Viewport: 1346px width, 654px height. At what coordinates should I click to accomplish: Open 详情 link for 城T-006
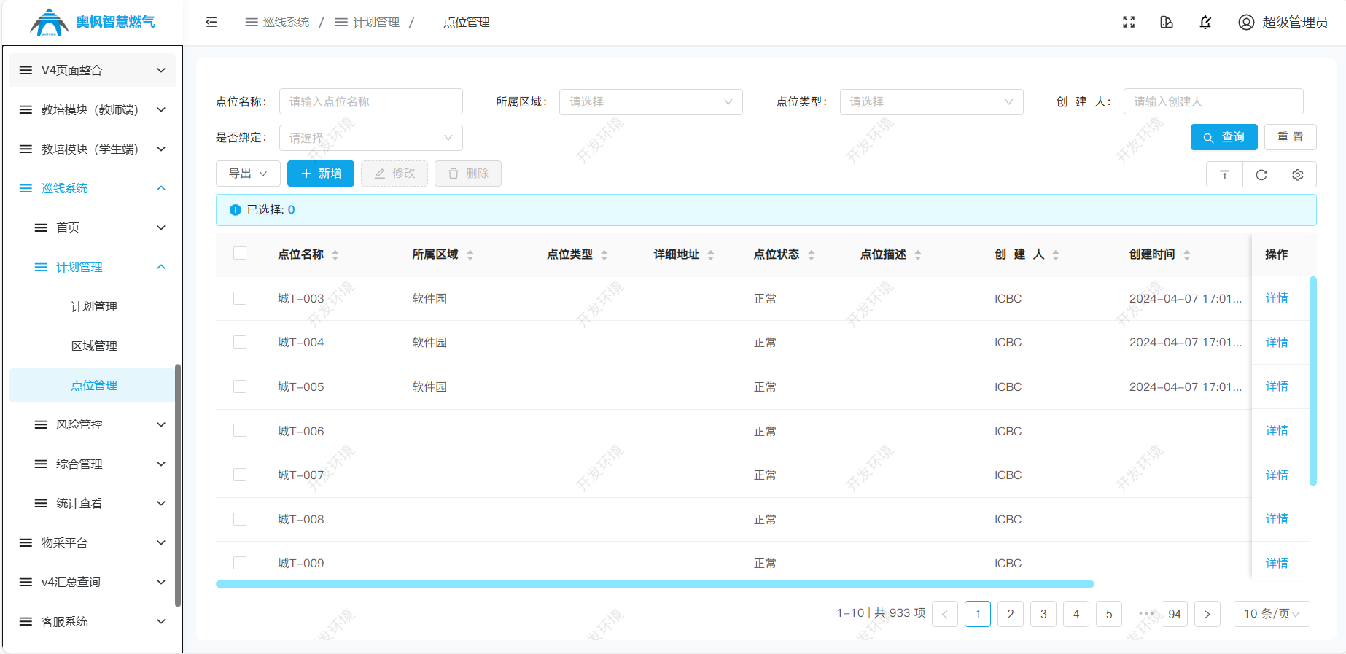click(x=1277, y=431)
